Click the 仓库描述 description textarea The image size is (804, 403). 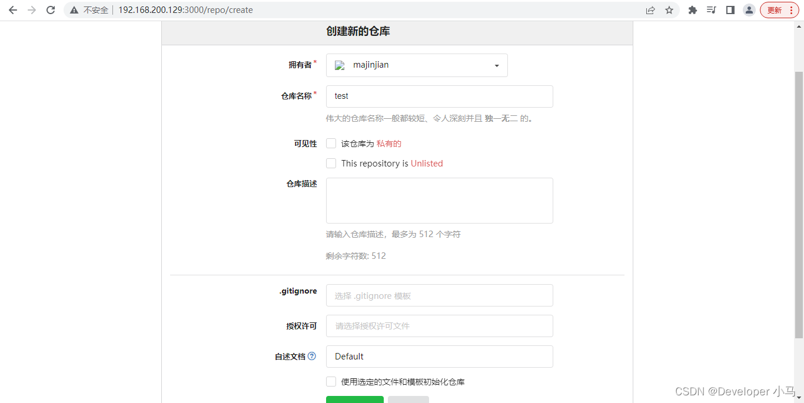(x=440, y=201)
